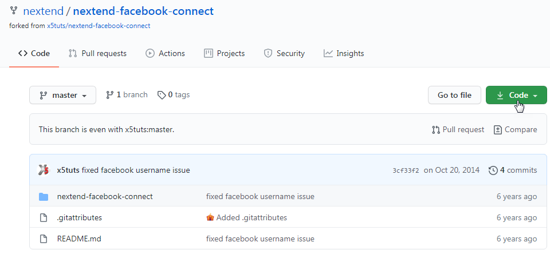The height and width of the screenshot is (258, 550).
Task: Click the commits history clock icon
Action: [x=493, y=170]
